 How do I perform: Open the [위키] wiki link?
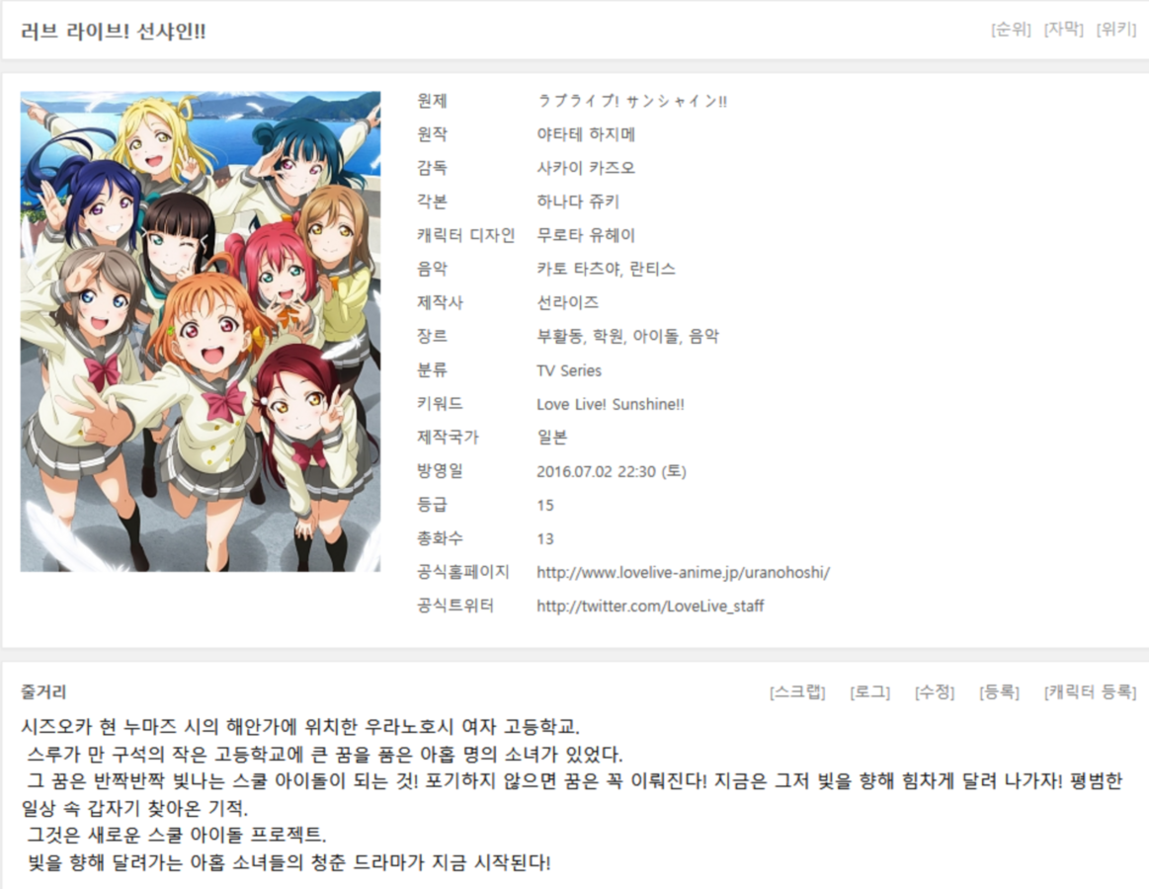[x=1116, y=30]
